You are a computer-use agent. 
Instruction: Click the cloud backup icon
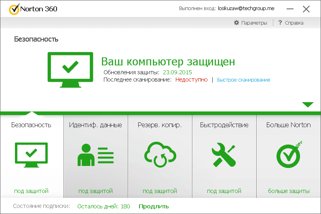pyautogui.click(x=160, y=155)
